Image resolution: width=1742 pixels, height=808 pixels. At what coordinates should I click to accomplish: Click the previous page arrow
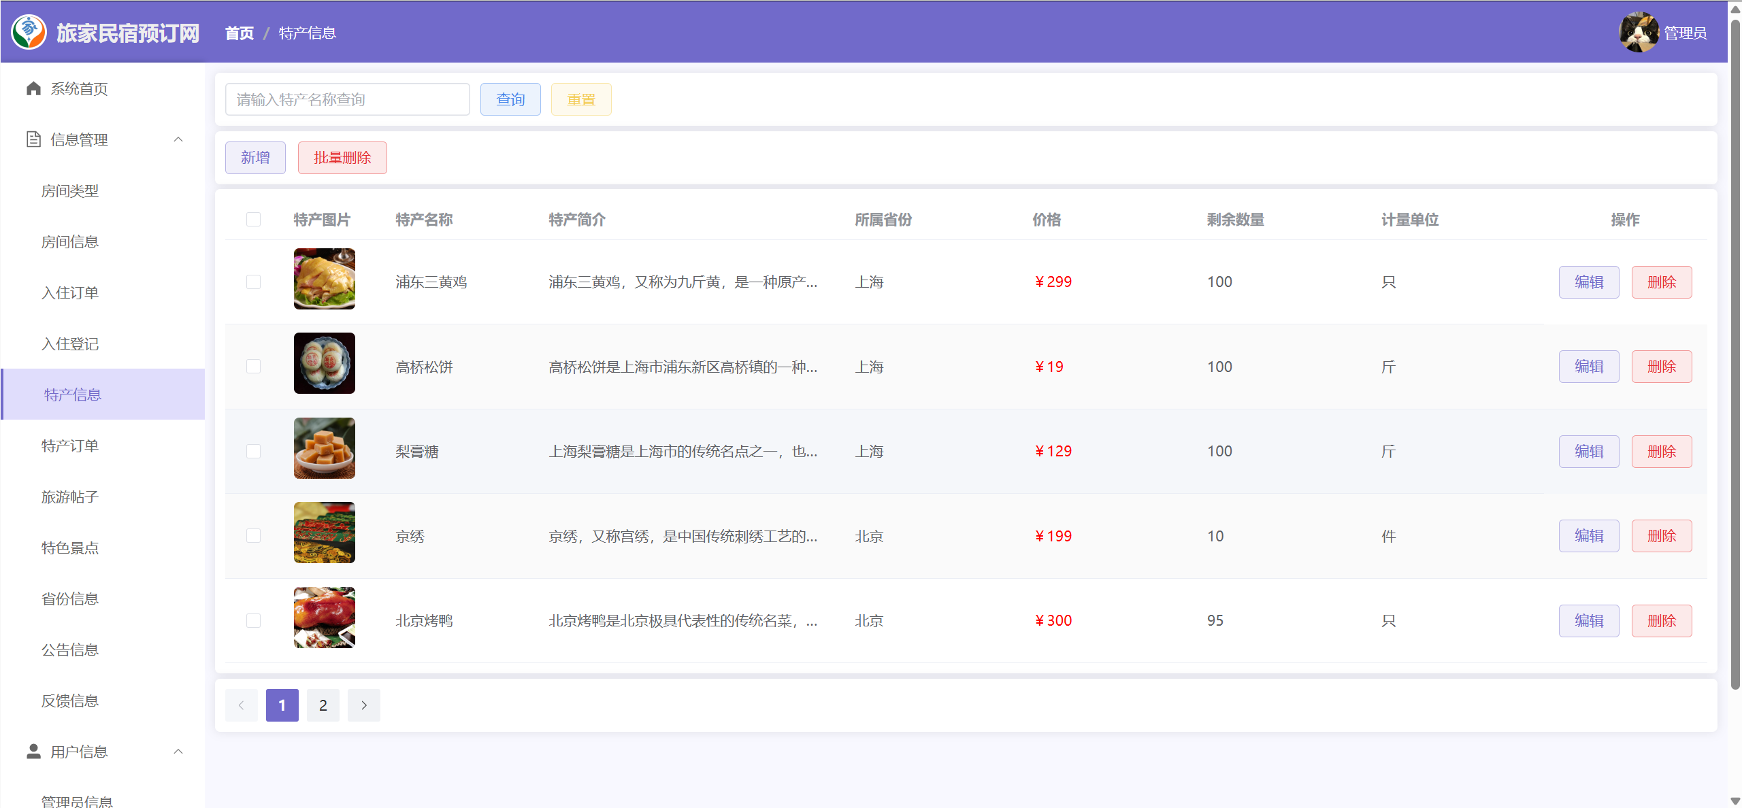coord(241,705)
